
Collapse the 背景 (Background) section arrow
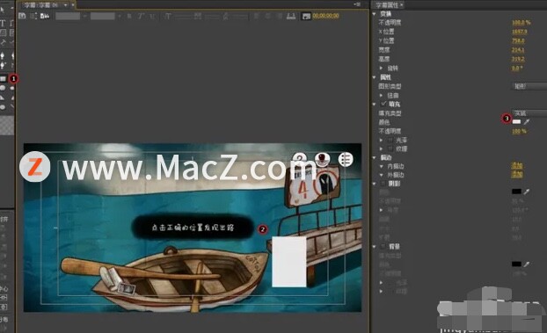[375, 247]
